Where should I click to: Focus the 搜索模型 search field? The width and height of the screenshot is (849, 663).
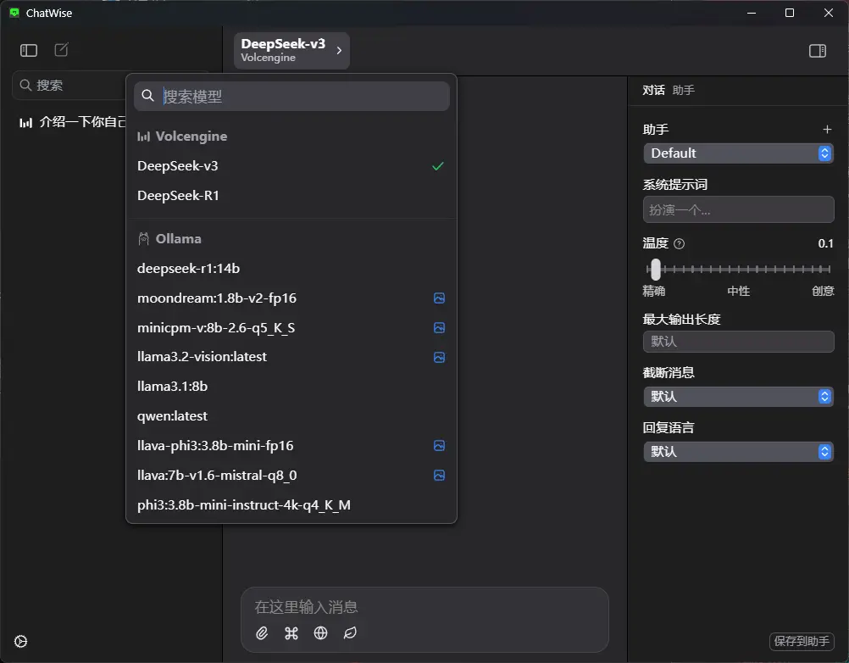pos(301,97)
